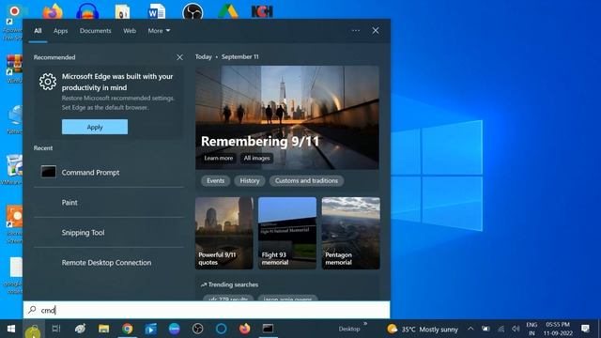
Task: Open the Movies & TV taskbar icon
Action: click(x=150, y=329)
